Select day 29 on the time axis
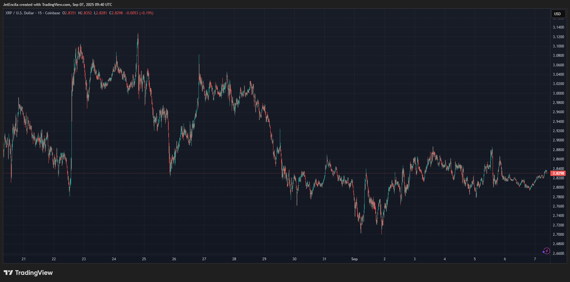 [x=264, y=259]
